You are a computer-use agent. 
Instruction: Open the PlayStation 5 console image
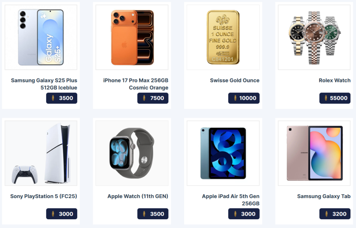[41, 153]
